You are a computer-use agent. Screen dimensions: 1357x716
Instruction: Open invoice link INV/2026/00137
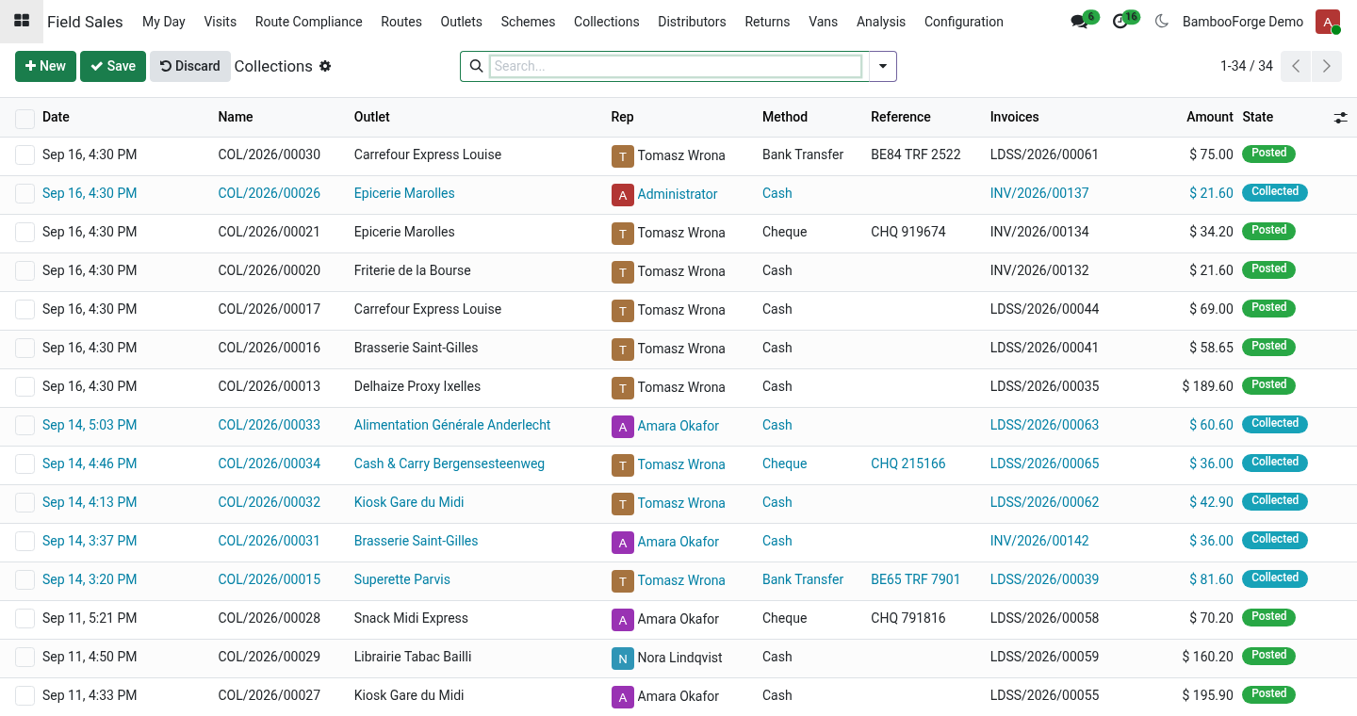coord(1039,193)
